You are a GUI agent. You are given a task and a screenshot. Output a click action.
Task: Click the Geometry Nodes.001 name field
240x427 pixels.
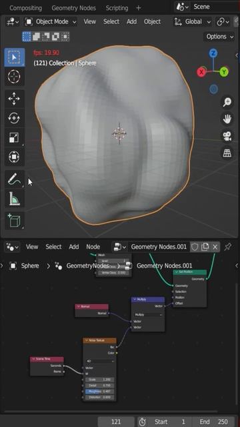coord(159,247)
